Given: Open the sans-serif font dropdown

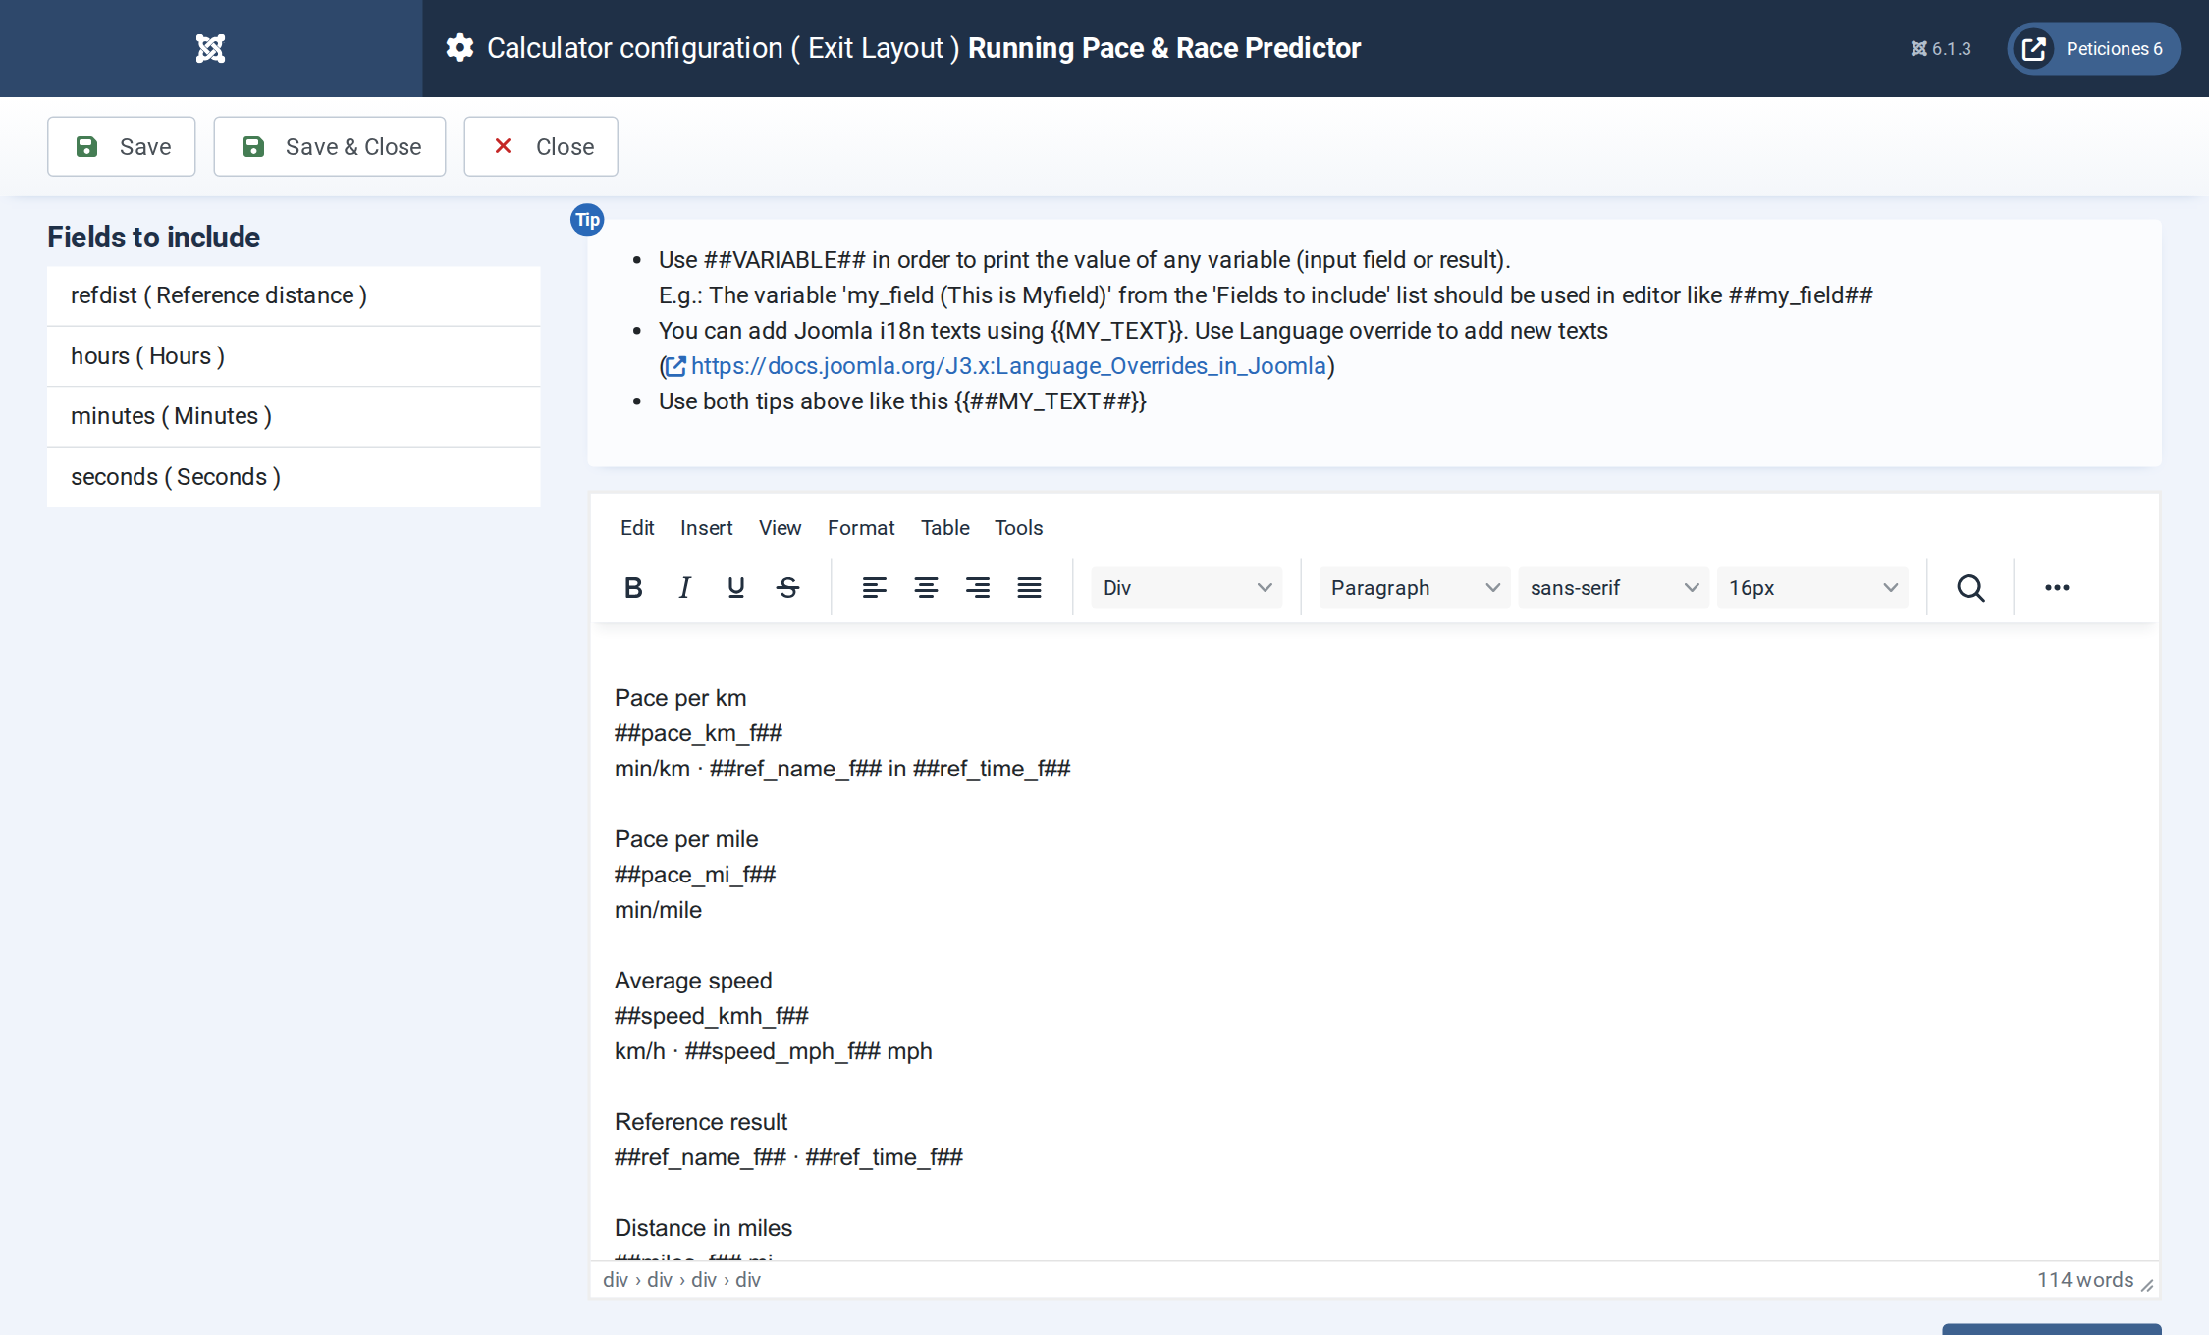Looking at the screenshot, I should (x=1613, y=587).
